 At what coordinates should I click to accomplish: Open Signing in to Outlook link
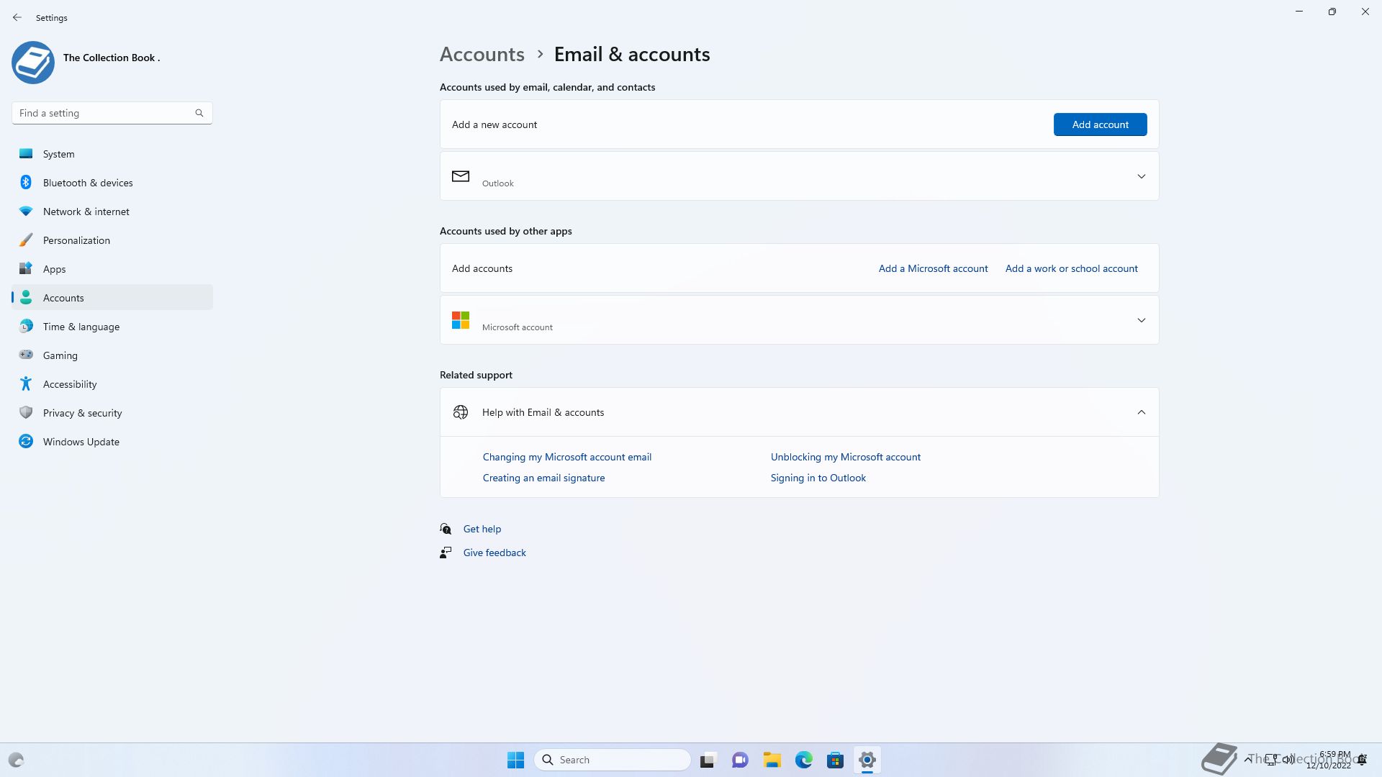click(x=818, y=478)
